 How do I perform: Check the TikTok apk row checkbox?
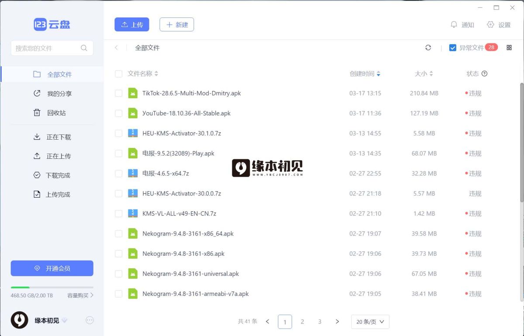[118, 93]
